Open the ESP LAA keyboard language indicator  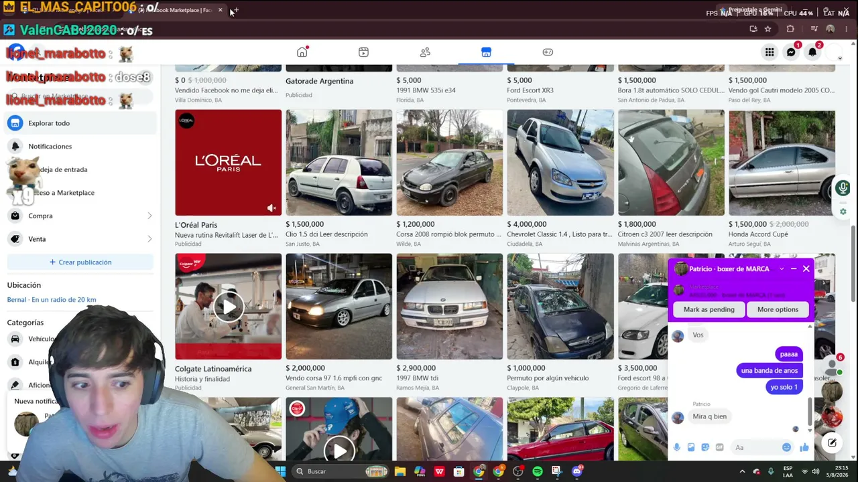point(788,471)
